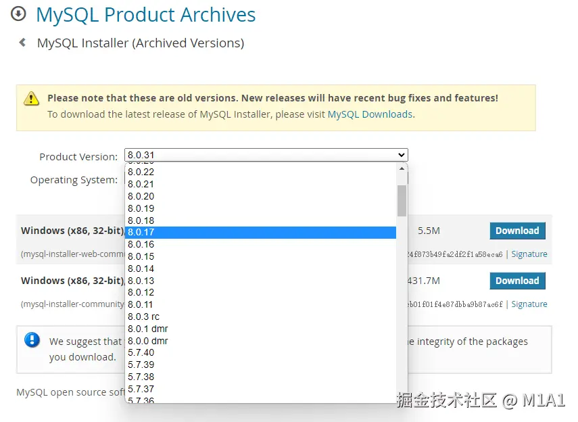Click the download circle icon beside MySQL Product Archives
The height and width of the screenshot is (422, 578).
pyautogui.click(x=18, y=14)
